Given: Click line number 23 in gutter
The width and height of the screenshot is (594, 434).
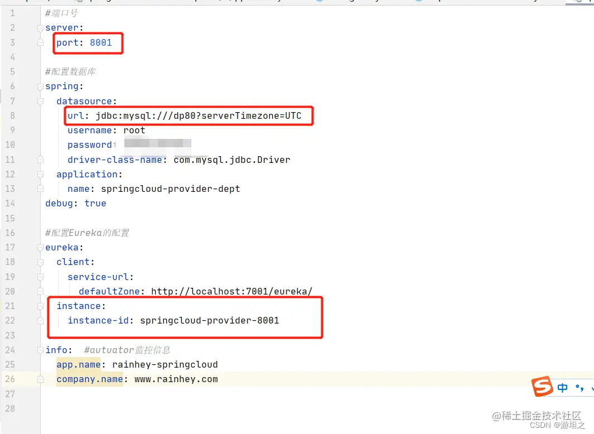Looking at the screenshot, I should click(x=10, y=335).
